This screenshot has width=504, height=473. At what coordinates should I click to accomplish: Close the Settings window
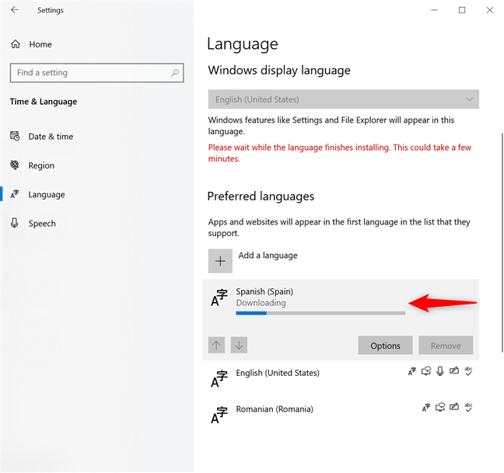(x=489, y=10)
